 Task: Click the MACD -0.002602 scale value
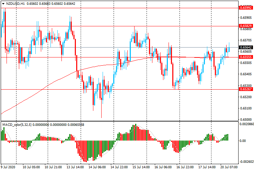(246, 162)
